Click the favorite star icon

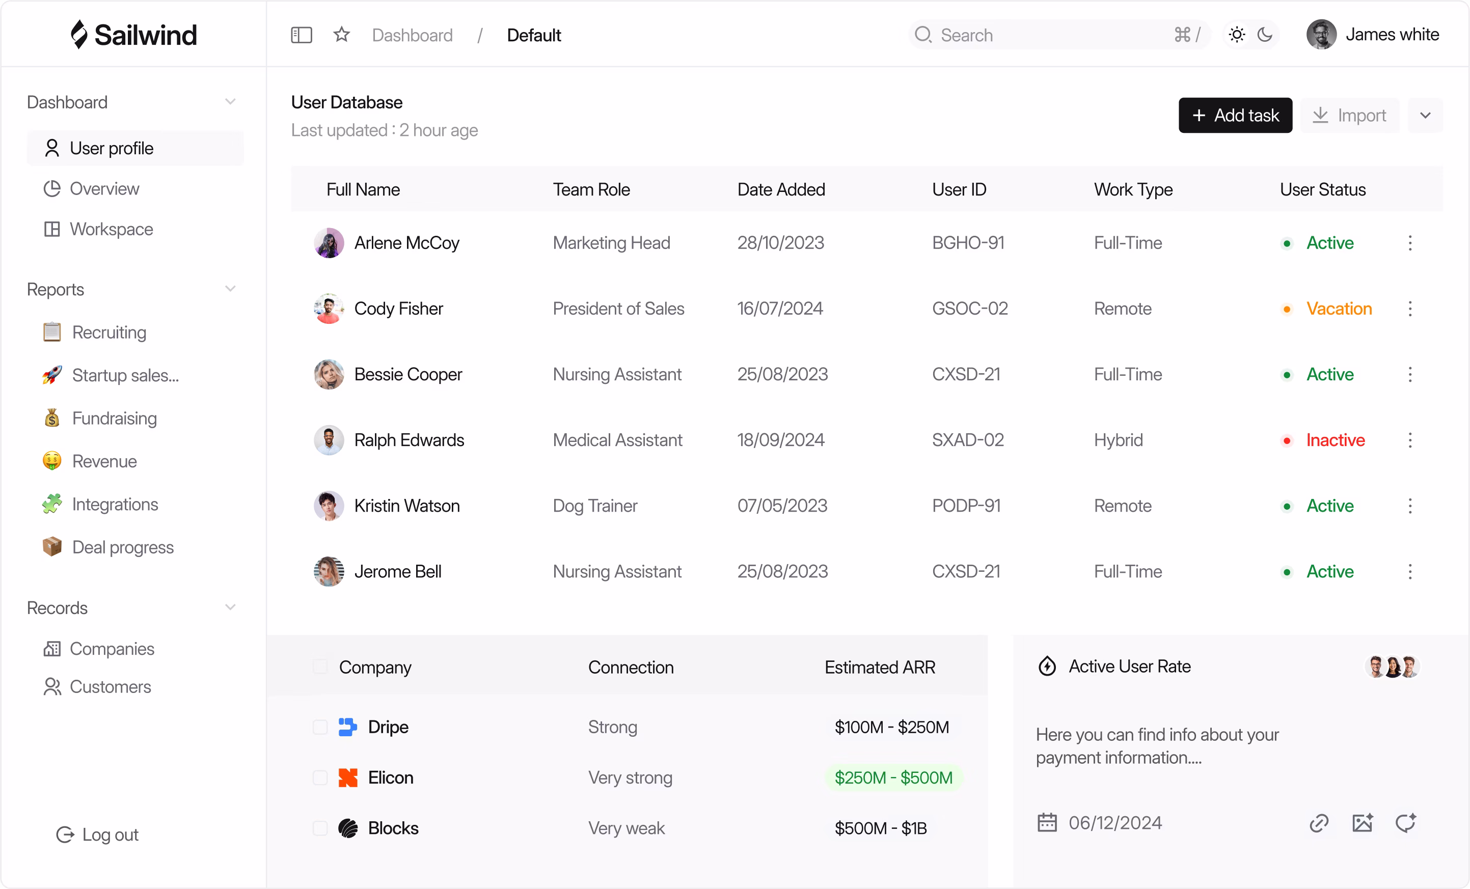click(x=341, y=35)
